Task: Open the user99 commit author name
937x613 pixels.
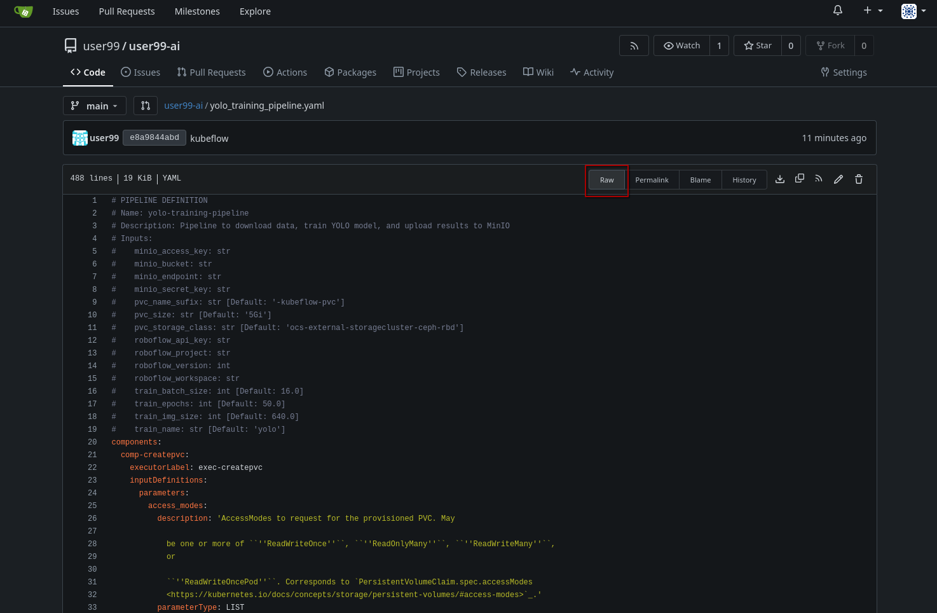Action: [x=104, y=138]
